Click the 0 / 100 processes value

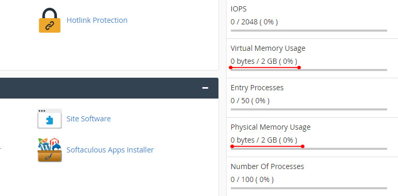click(x=252, y=179)
